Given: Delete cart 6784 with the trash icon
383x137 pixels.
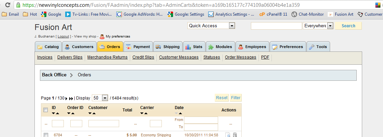Looking at the screenshot, I should click(235, 135).
